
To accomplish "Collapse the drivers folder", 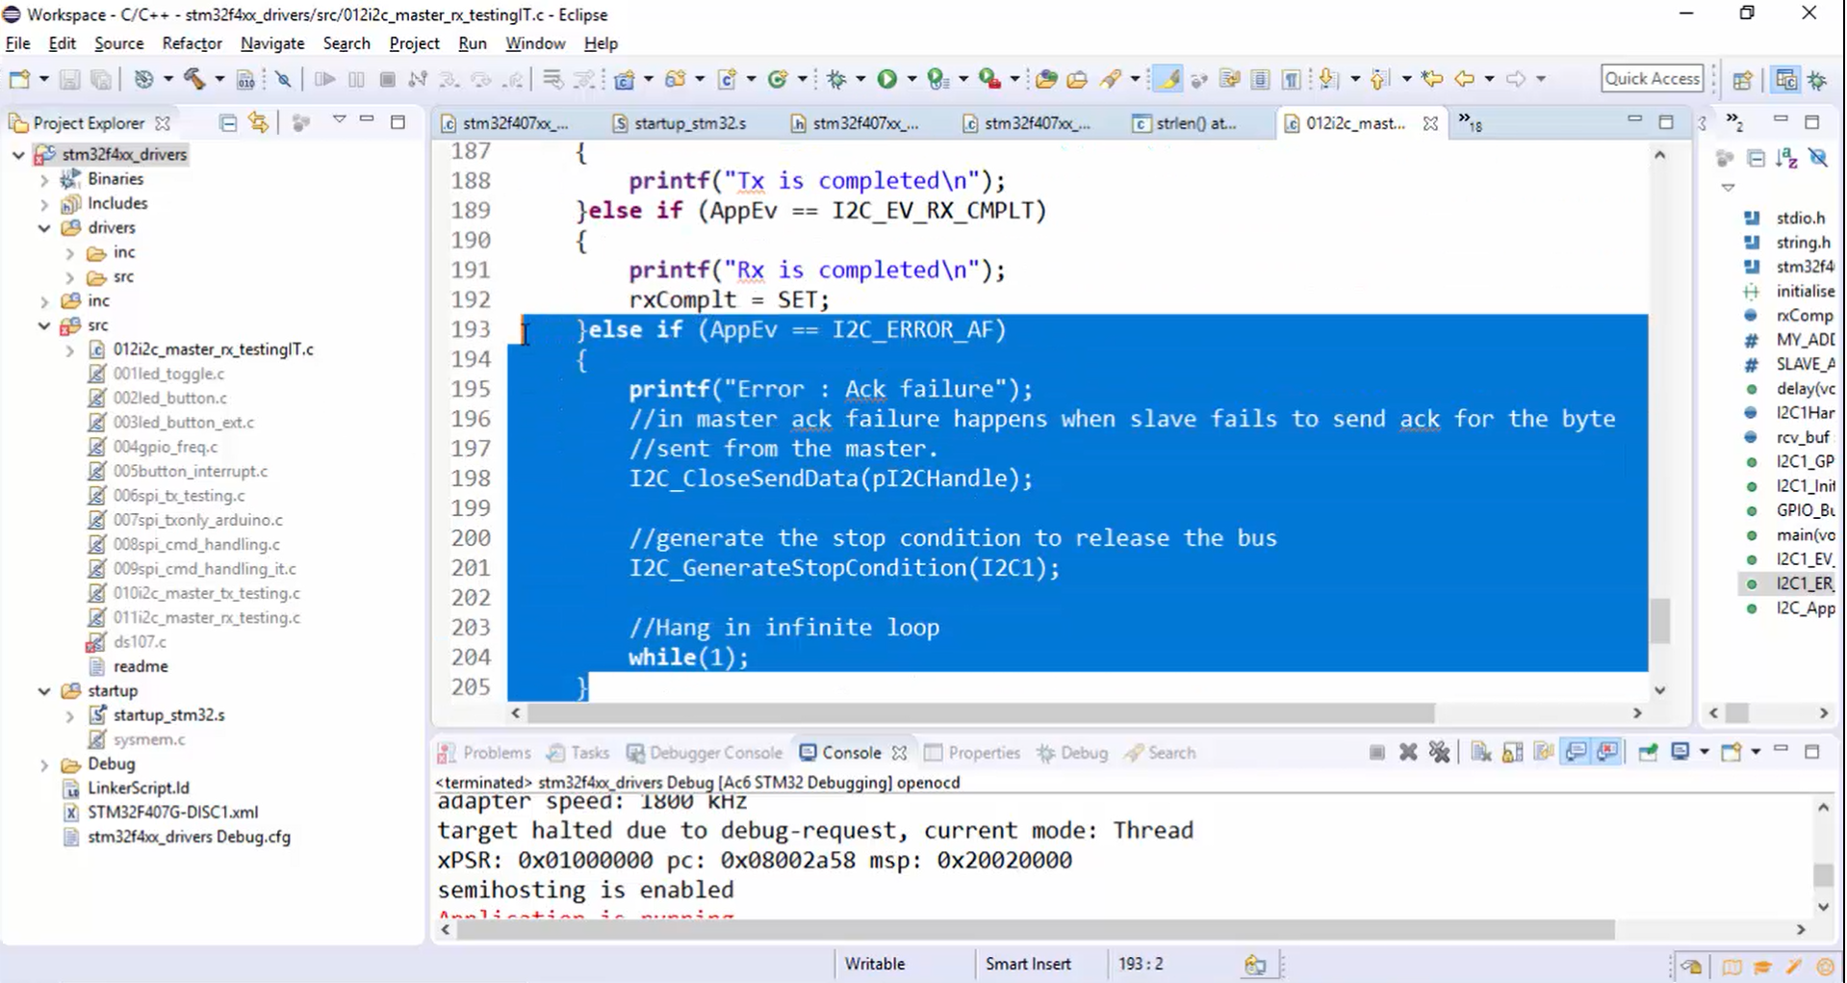I will click(x=43, y=228).
